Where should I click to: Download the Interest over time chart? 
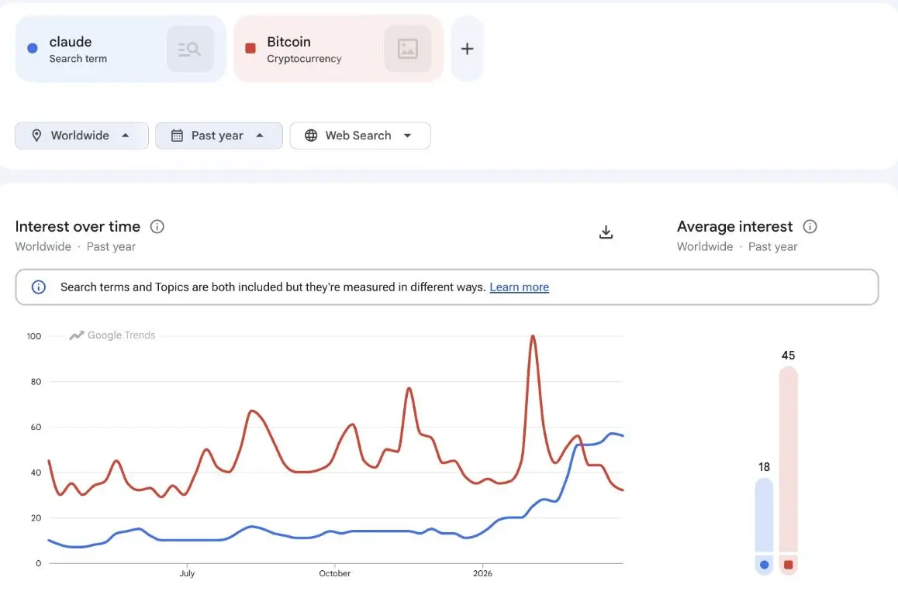(606, 232)
